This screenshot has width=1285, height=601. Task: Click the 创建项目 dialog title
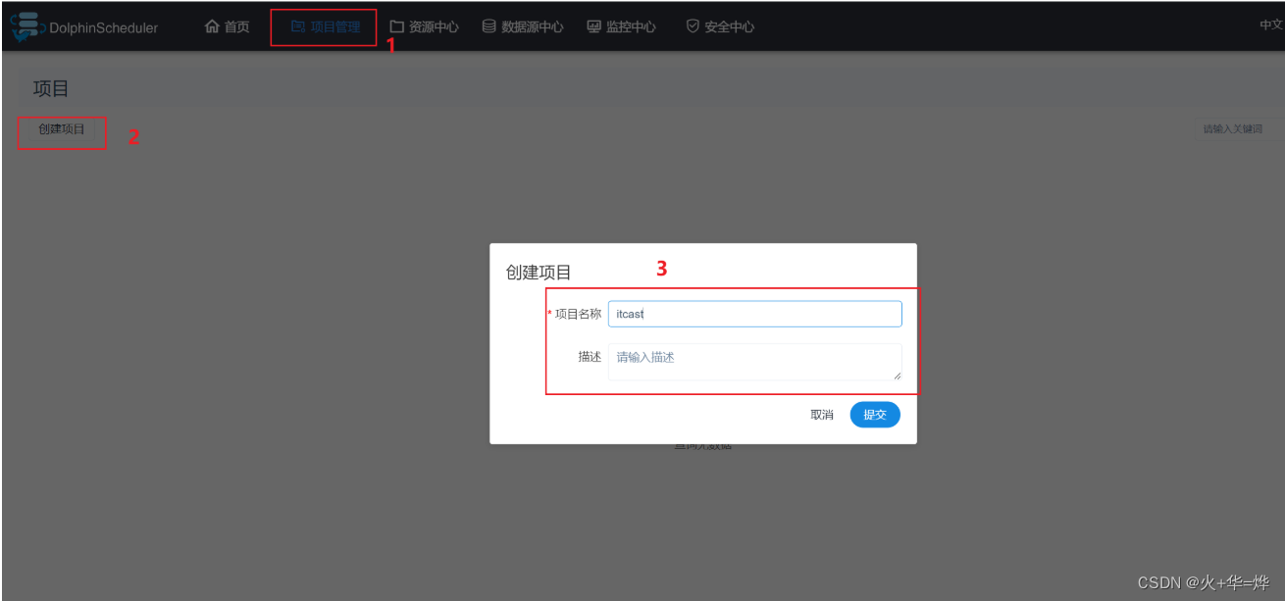[539, 273]
